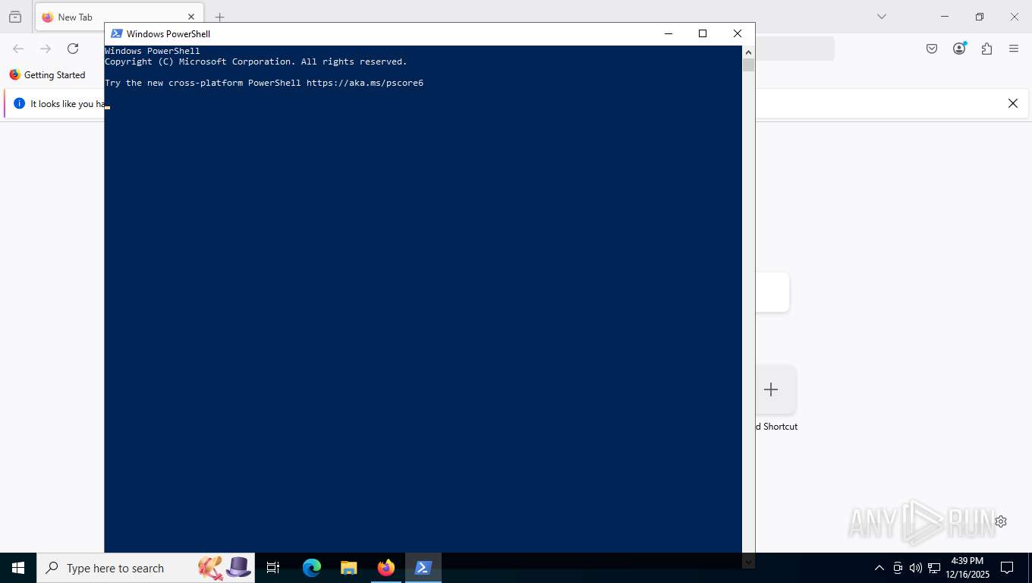
Task: Maximize the PowerShell window
Action: coord(703,33)
